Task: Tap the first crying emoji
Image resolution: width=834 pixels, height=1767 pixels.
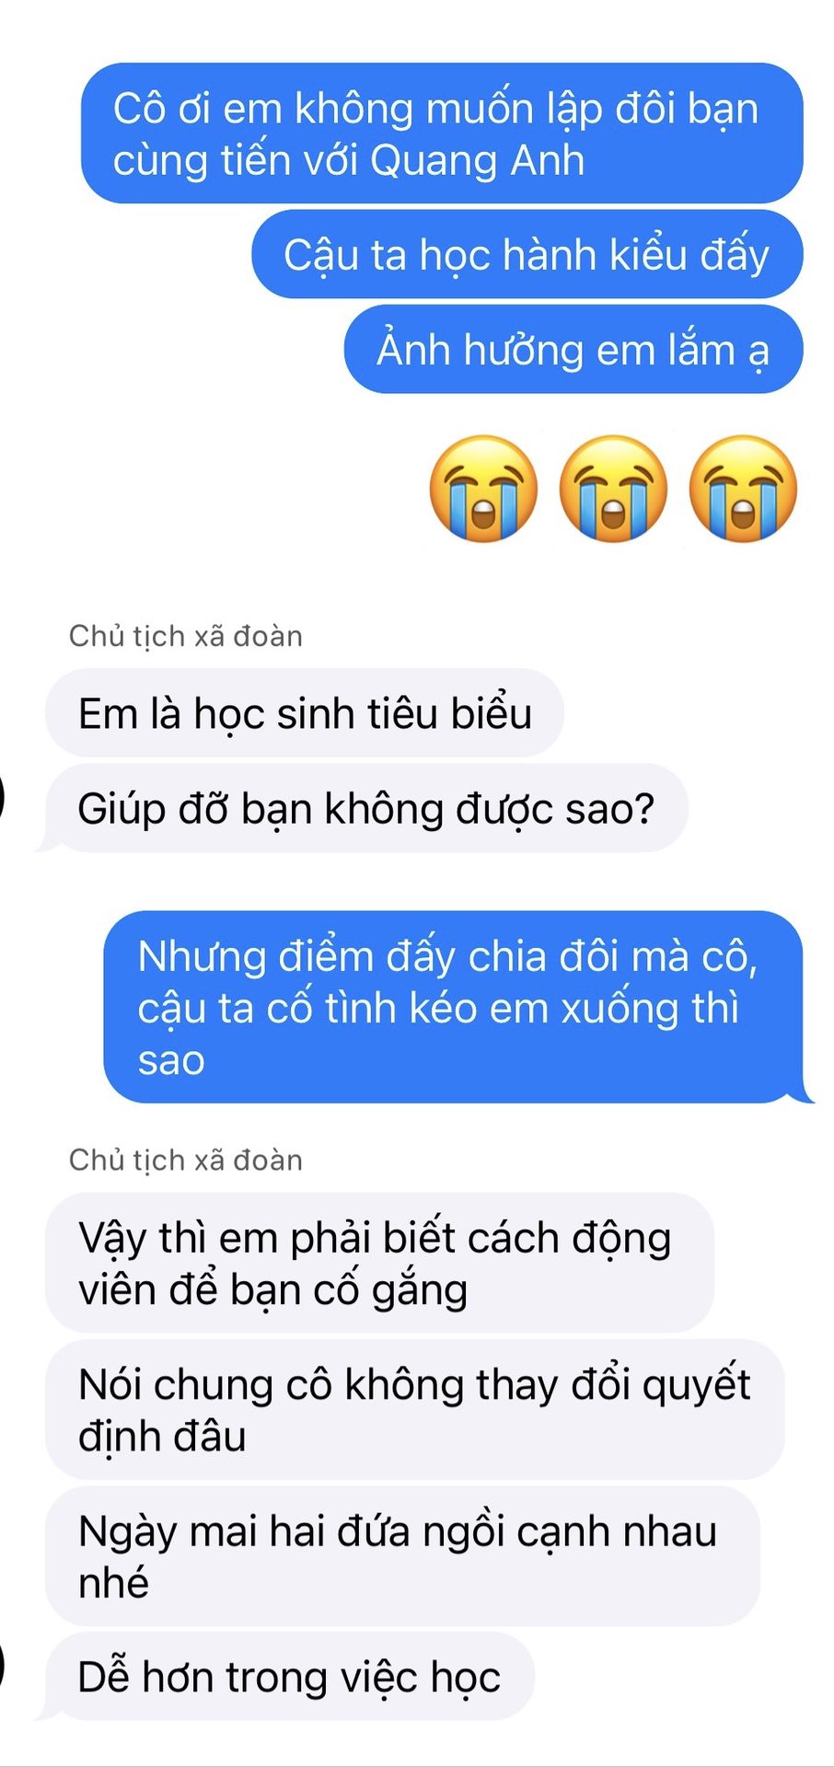Action: [483, 489]
